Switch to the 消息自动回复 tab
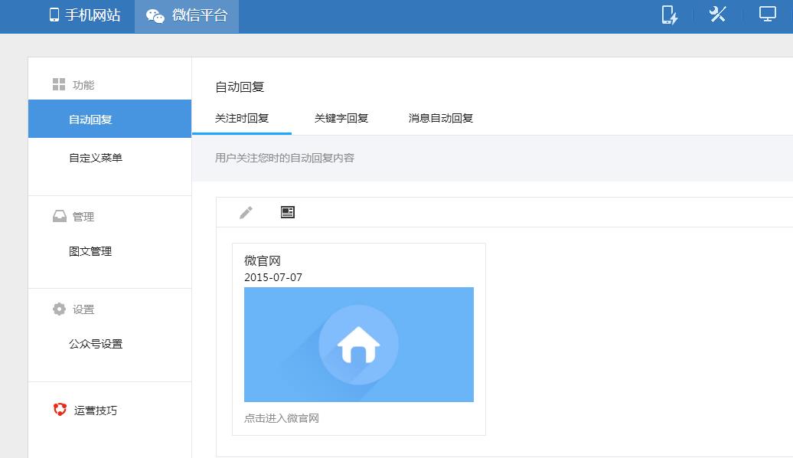This screenshot has width=793, height=458. point(440,119)
